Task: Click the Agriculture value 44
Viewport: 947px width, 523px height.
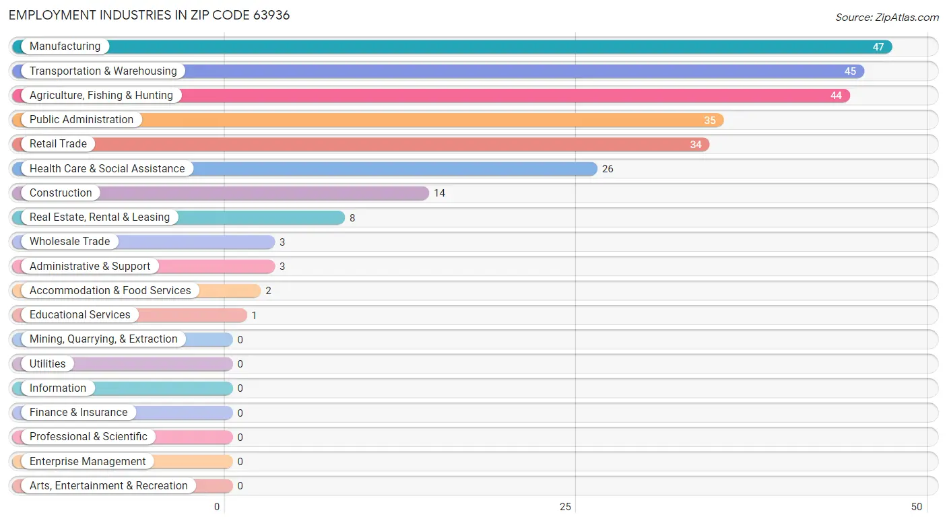Action: click(x=837, y=96)
